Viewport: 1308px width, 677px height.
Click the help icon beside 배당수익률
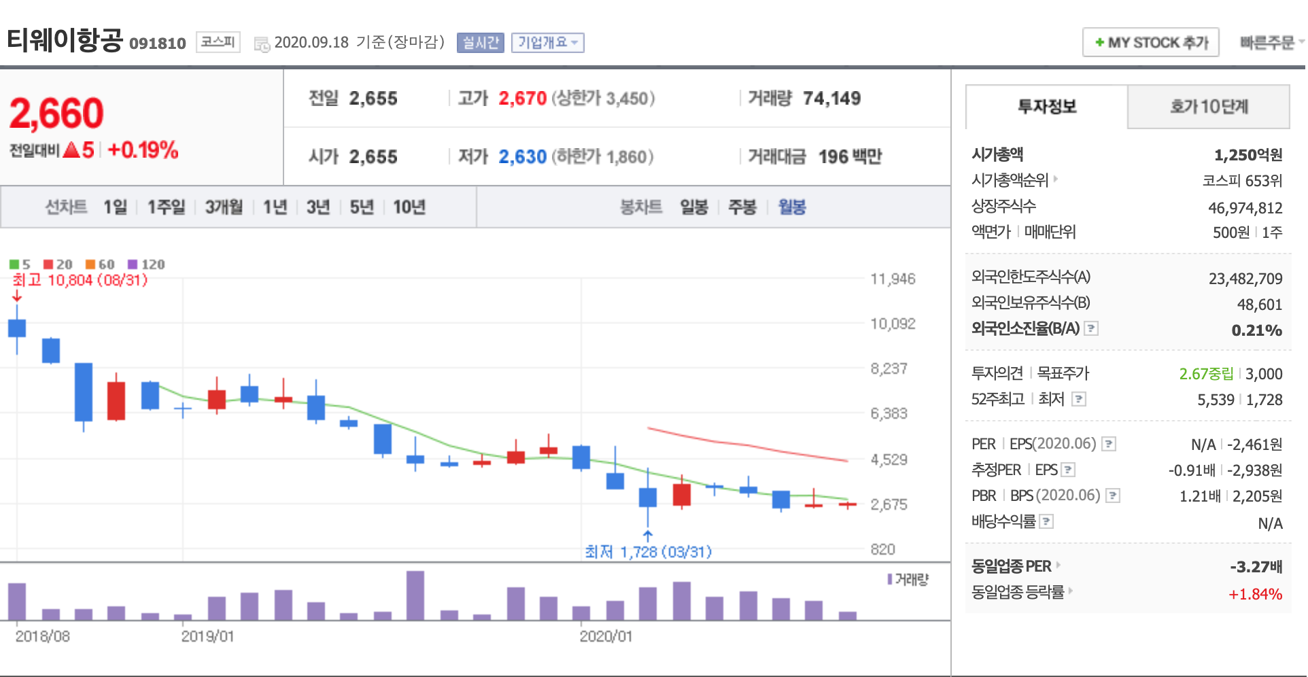(1047, 522)
